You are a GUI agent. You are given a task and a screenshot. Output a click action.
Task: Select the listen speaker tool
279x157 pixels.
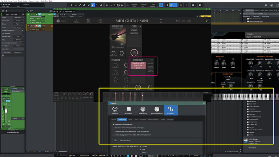click(x=101, y=5)
